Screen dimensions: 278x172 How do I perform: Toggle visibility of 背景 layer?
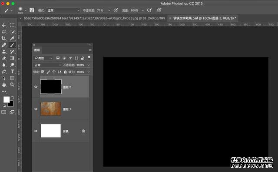coord(36,131)
